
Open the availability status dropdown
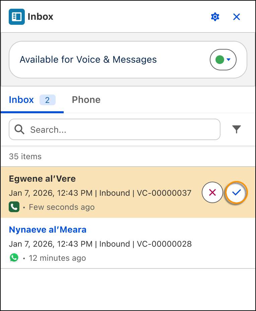(223, 60)
